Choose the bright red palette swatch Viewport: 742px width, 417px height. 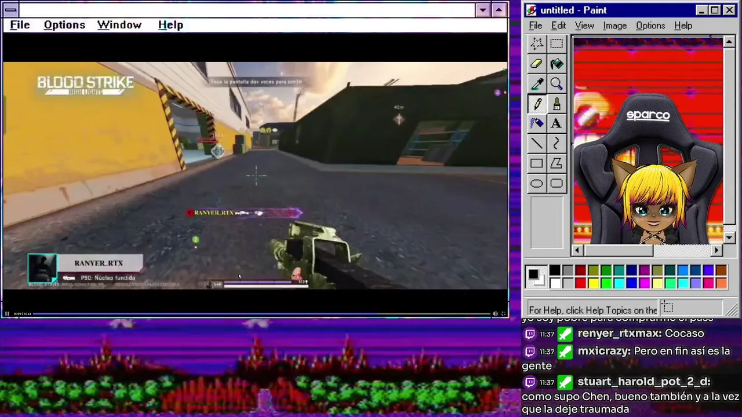[x=580, y=283]
